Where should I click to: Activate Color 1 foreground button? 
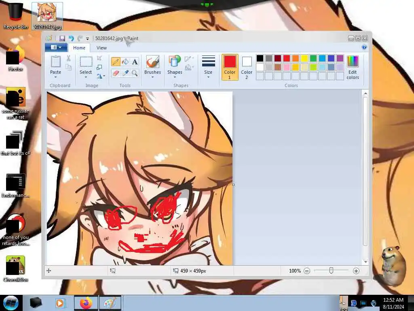pos(230,67)
